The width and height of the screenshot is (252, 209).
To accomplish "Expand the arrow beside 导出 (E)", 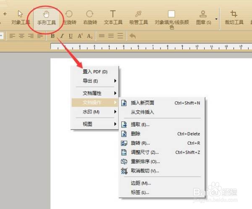I will tap(115, 81).
